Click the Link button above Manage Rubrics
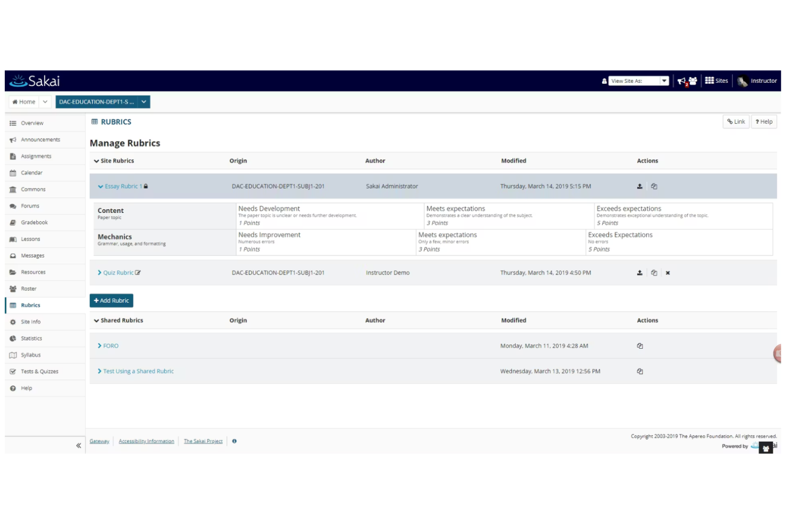The image size is (786, 524). pyautogui.click(x=736, y=121)
